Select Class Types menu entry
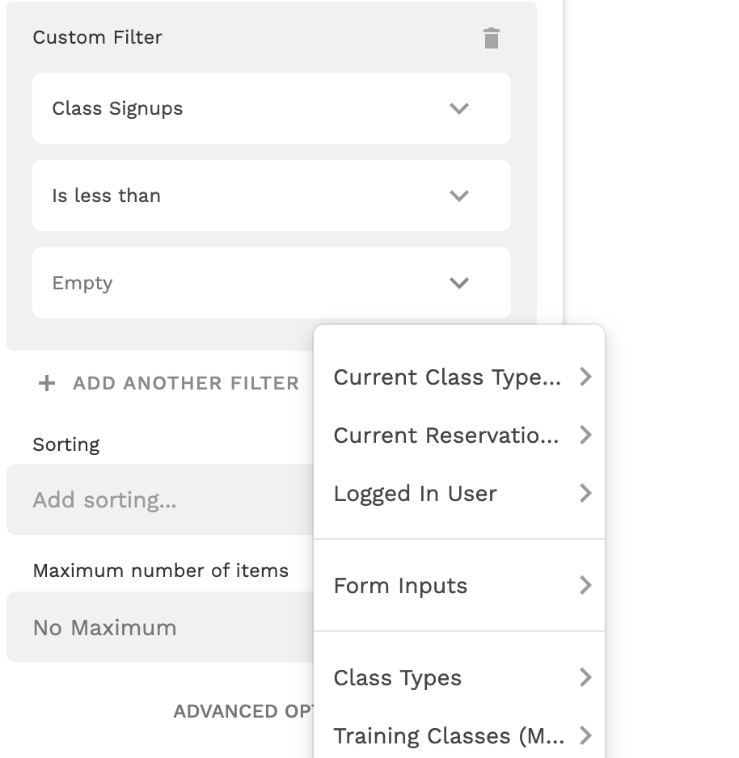 tap(398, 678)
